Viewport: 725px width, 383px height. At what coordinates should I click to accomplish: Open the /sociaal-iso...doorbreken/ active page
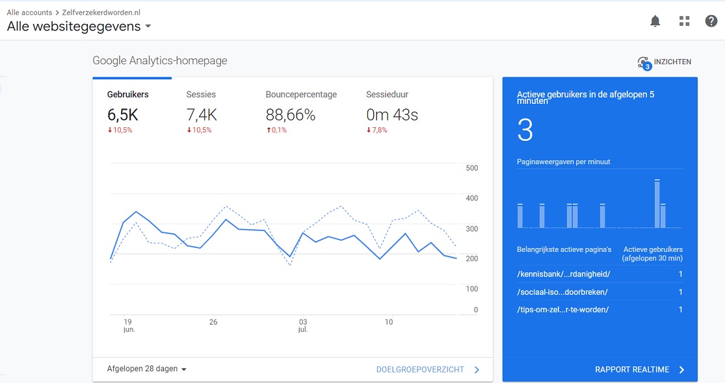tap(562, 292)
